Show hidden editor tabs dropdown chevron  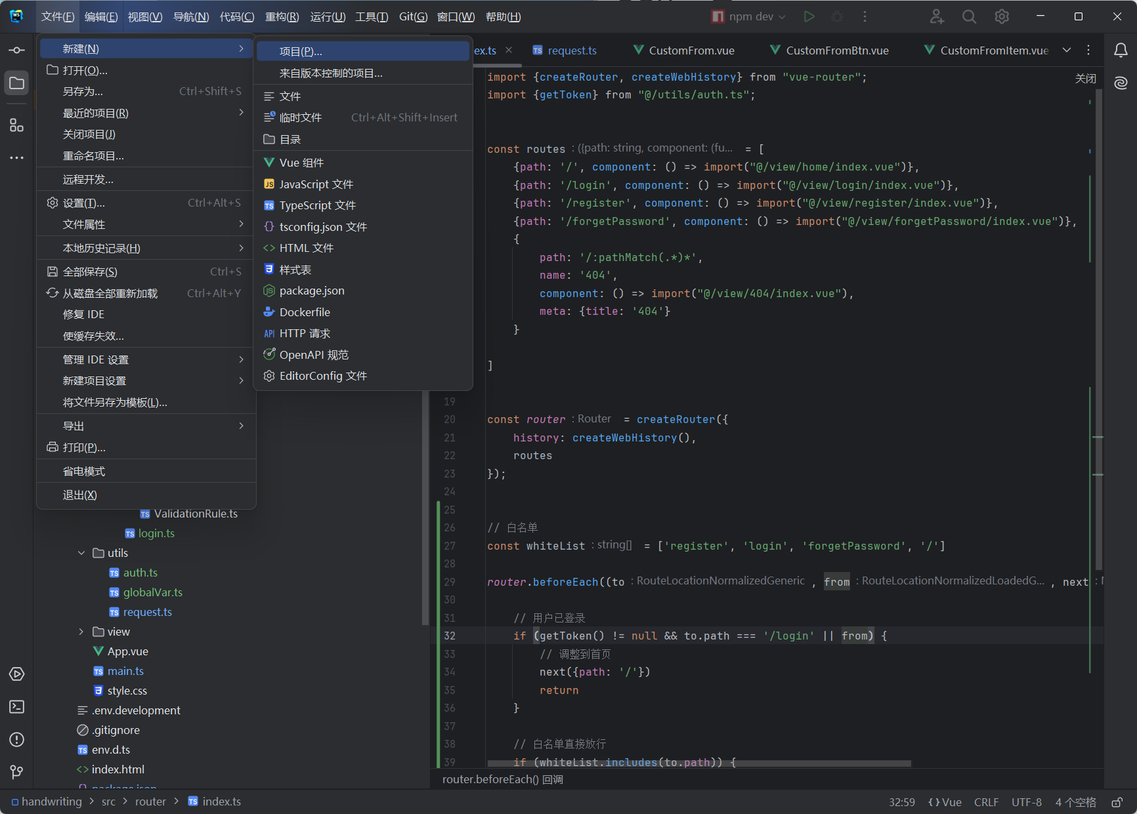point(1067,51)
